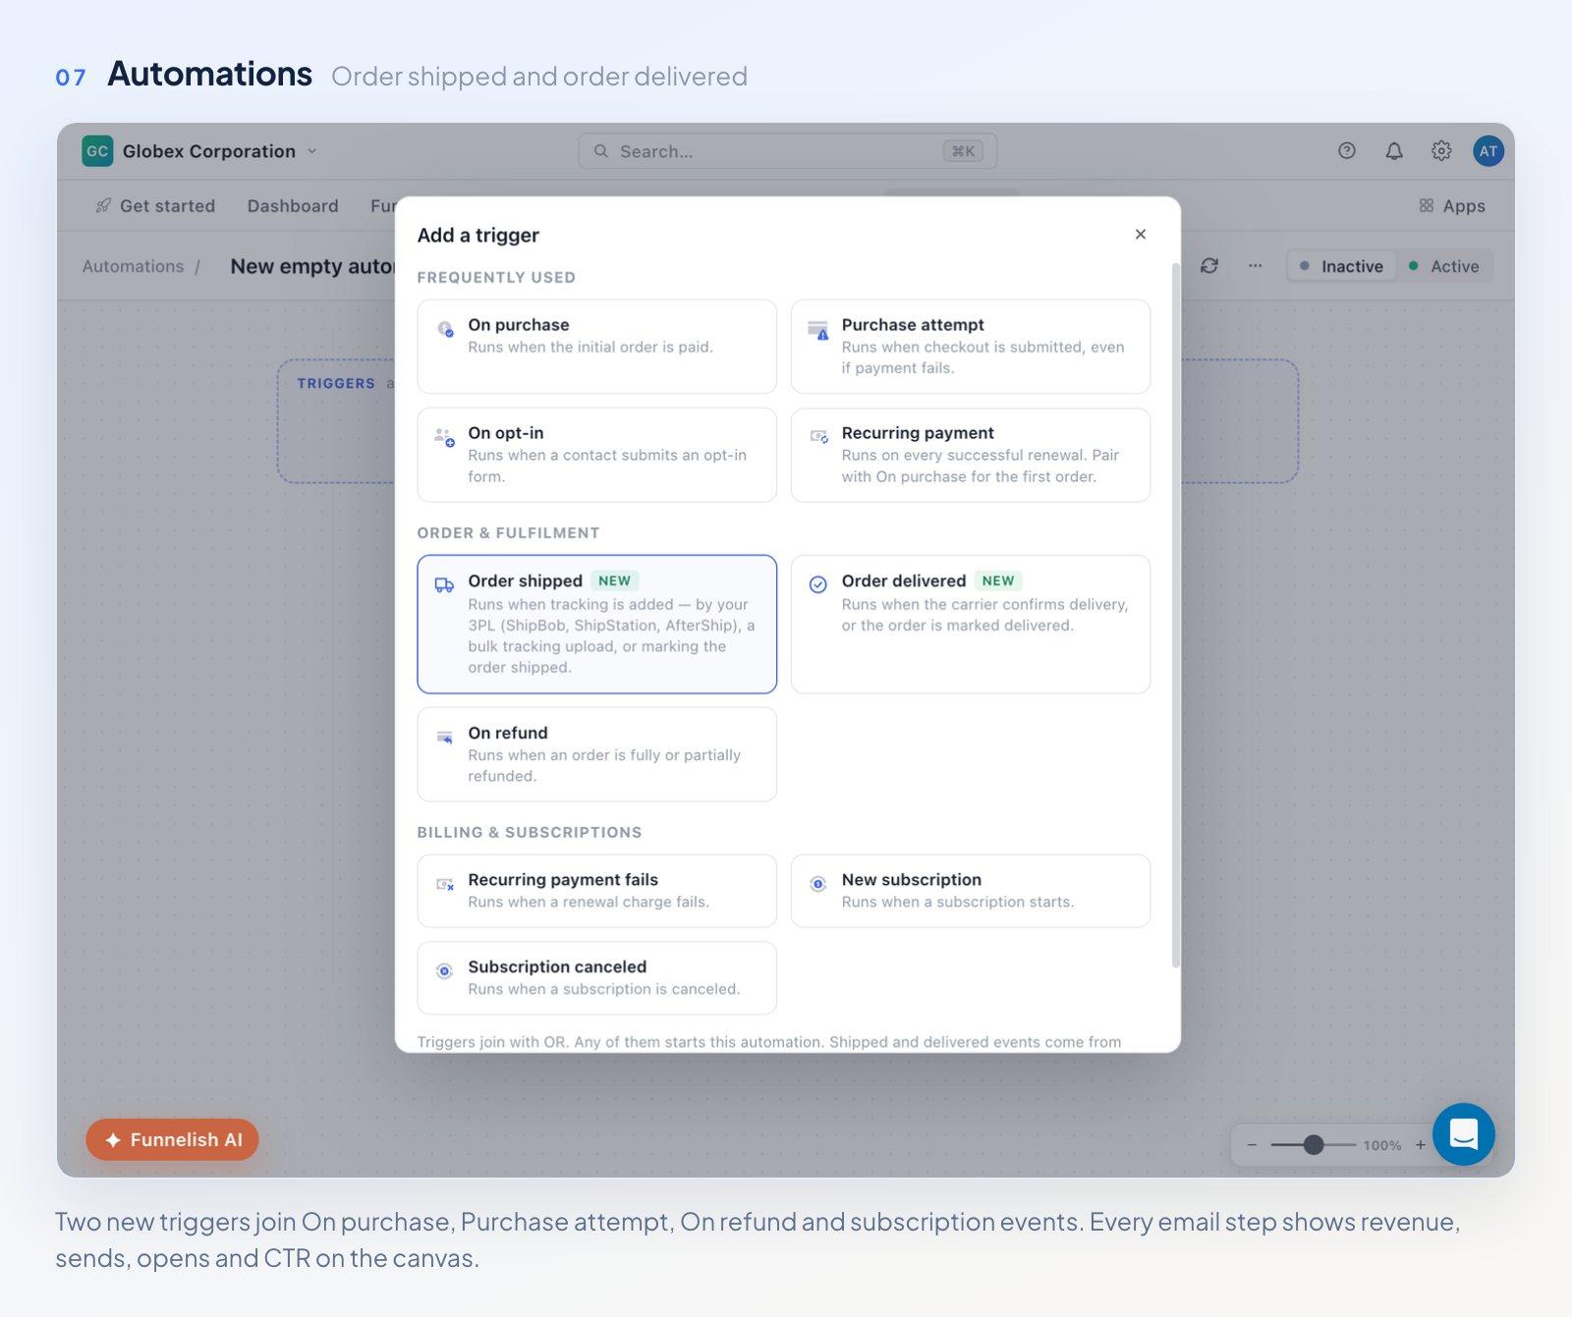This screenshot has height=1317, width=1572.
Task: Open the AT user avatar
Action: [1488, 150]
